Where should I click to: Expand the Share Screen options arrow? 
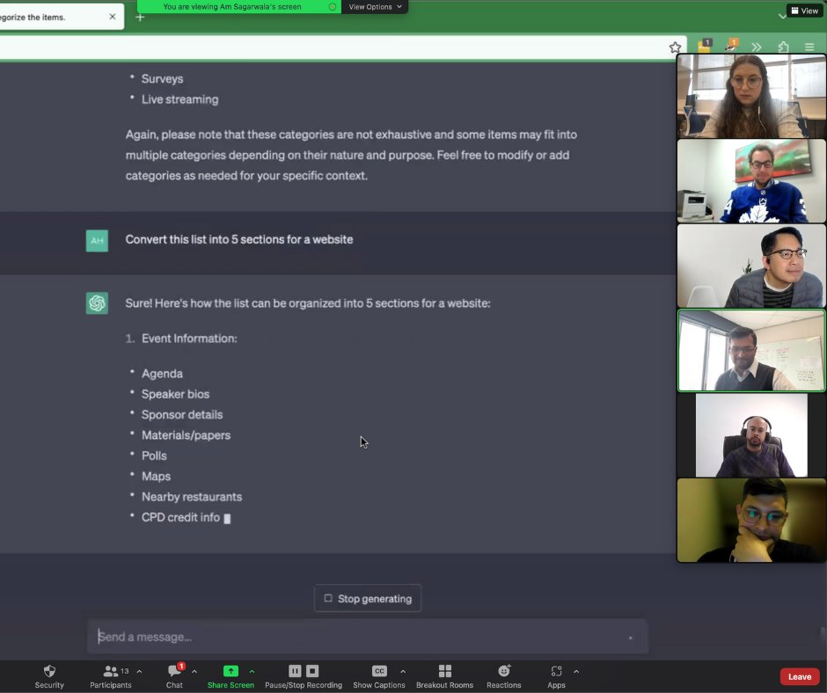point(252,671)
